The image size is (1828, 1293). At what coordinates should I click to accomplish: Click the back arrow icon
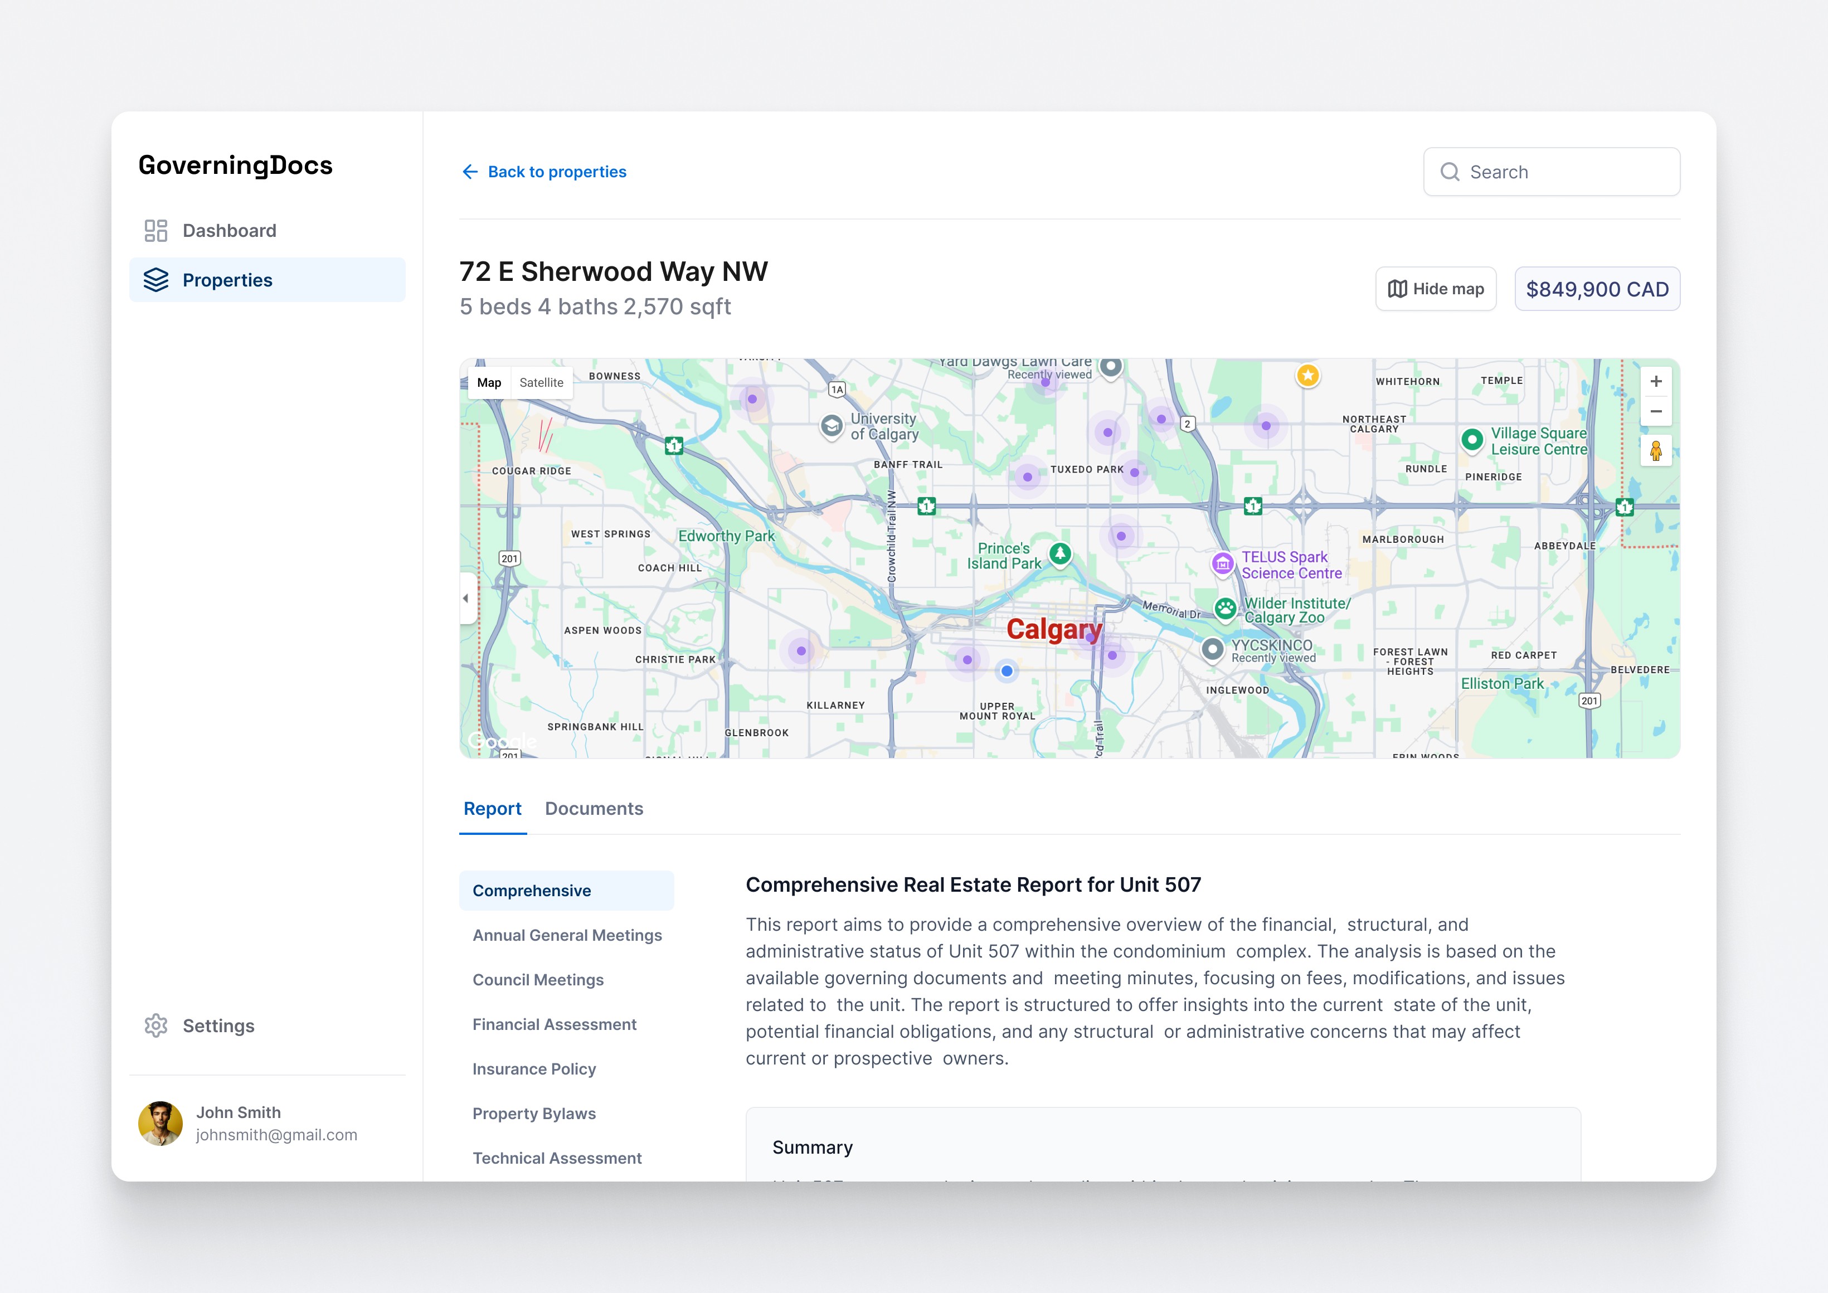(470, 172)
